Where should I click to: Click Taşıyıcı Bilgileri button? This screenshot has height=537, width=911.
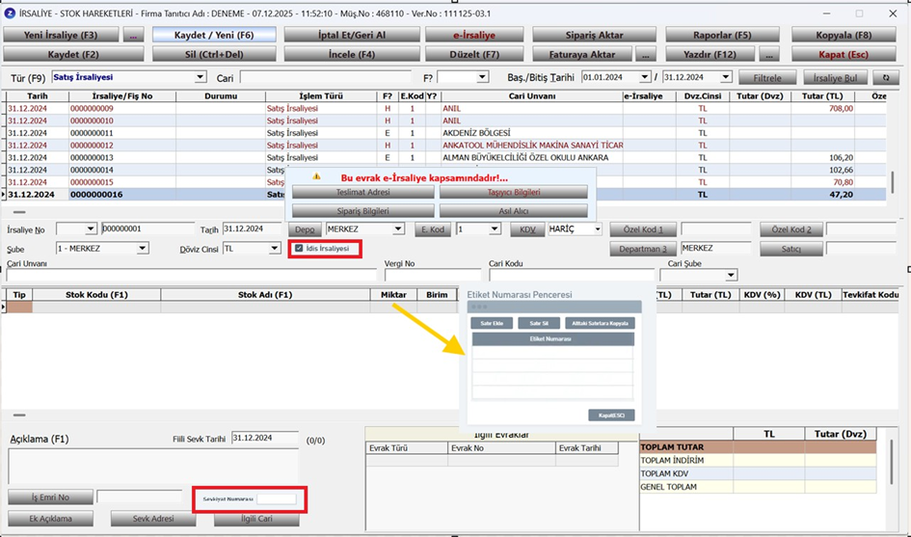point(514,193)
